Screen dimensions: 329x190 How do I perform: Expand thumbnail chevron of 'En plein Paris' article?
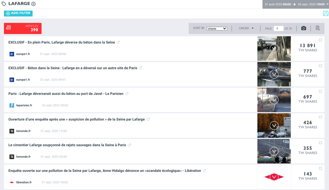coord(274,49)
